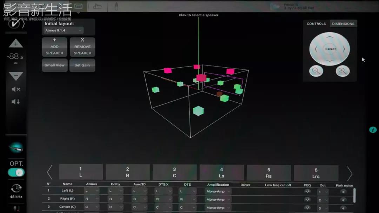Click the ADD SPEAKER button

[x=54, y=47]
